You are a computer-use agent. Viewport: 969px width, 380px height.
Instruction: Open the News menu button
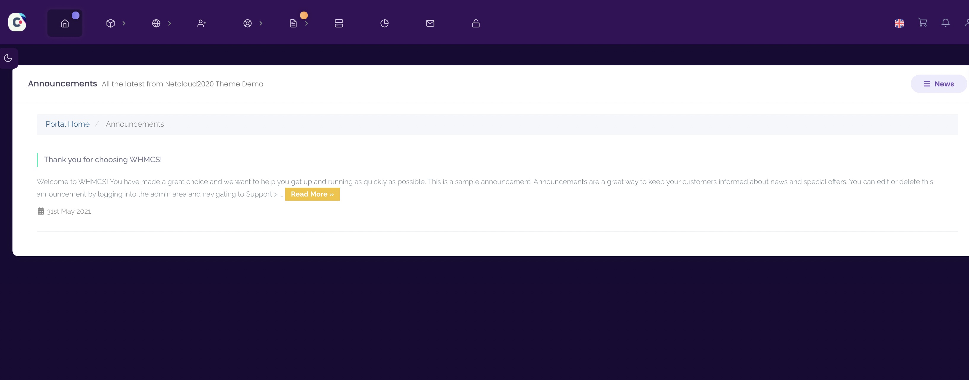click(938, 84)
